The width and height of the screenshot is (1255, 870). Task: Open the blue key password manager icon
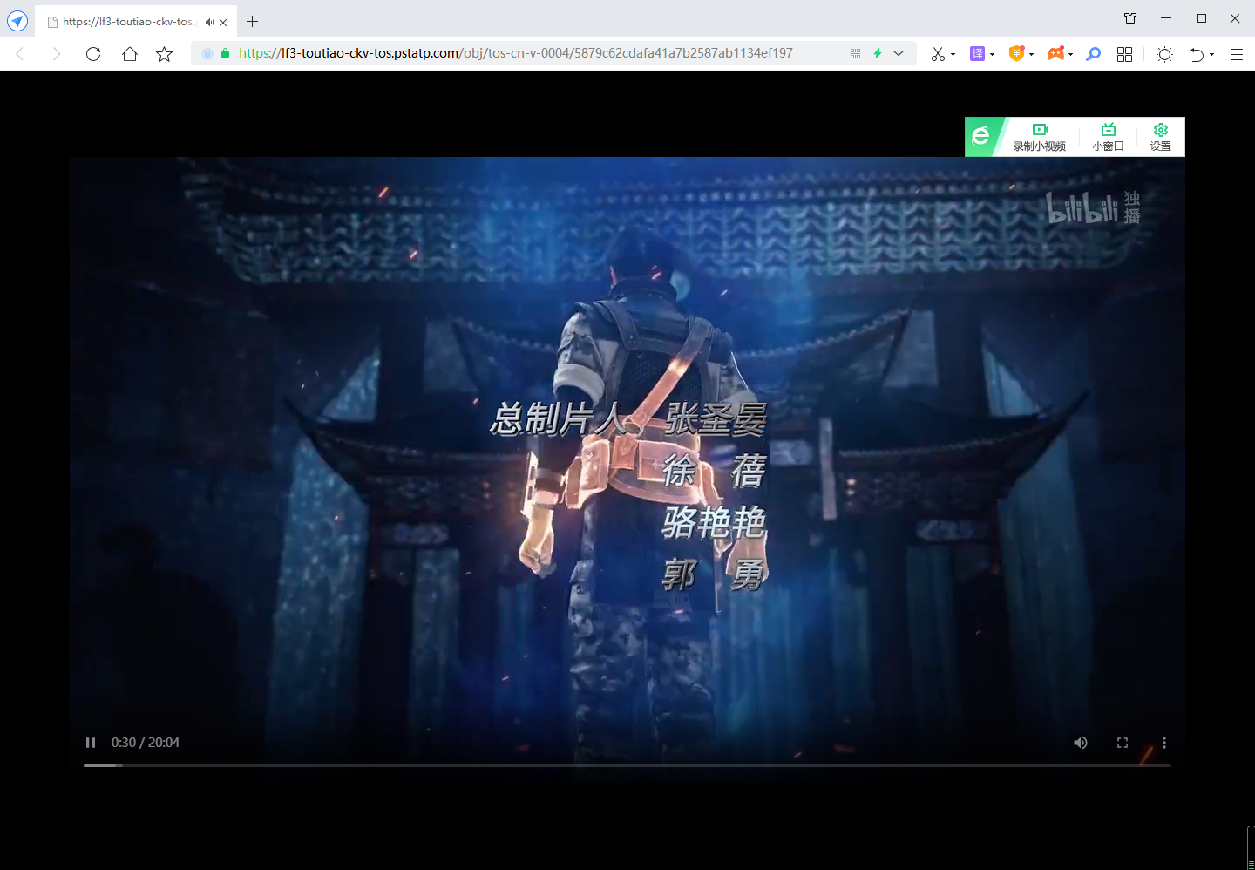1093,54
